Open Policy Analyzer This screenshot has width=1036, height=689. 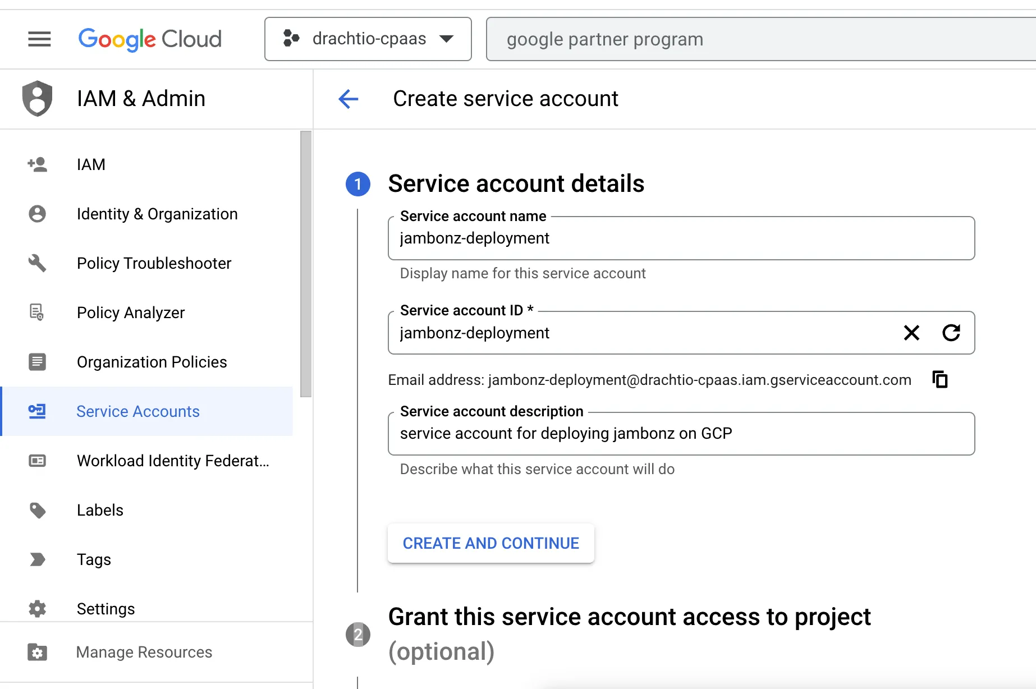coord(146,313)
